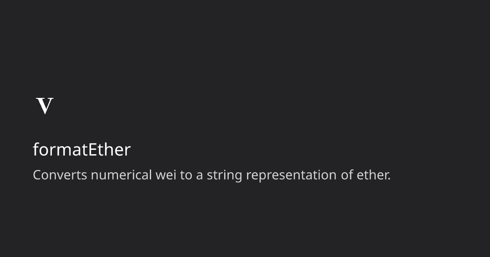This screenshot has width=490, height=257.
Task: Click the "s" at the end of "Converts"
Action: pyautogui.click(x=85, y=175)
